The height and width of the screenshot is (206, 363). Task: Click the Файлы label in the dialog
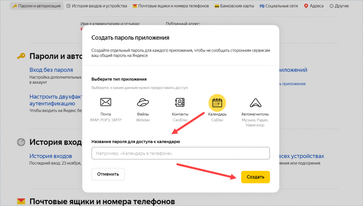pos(143,114)
